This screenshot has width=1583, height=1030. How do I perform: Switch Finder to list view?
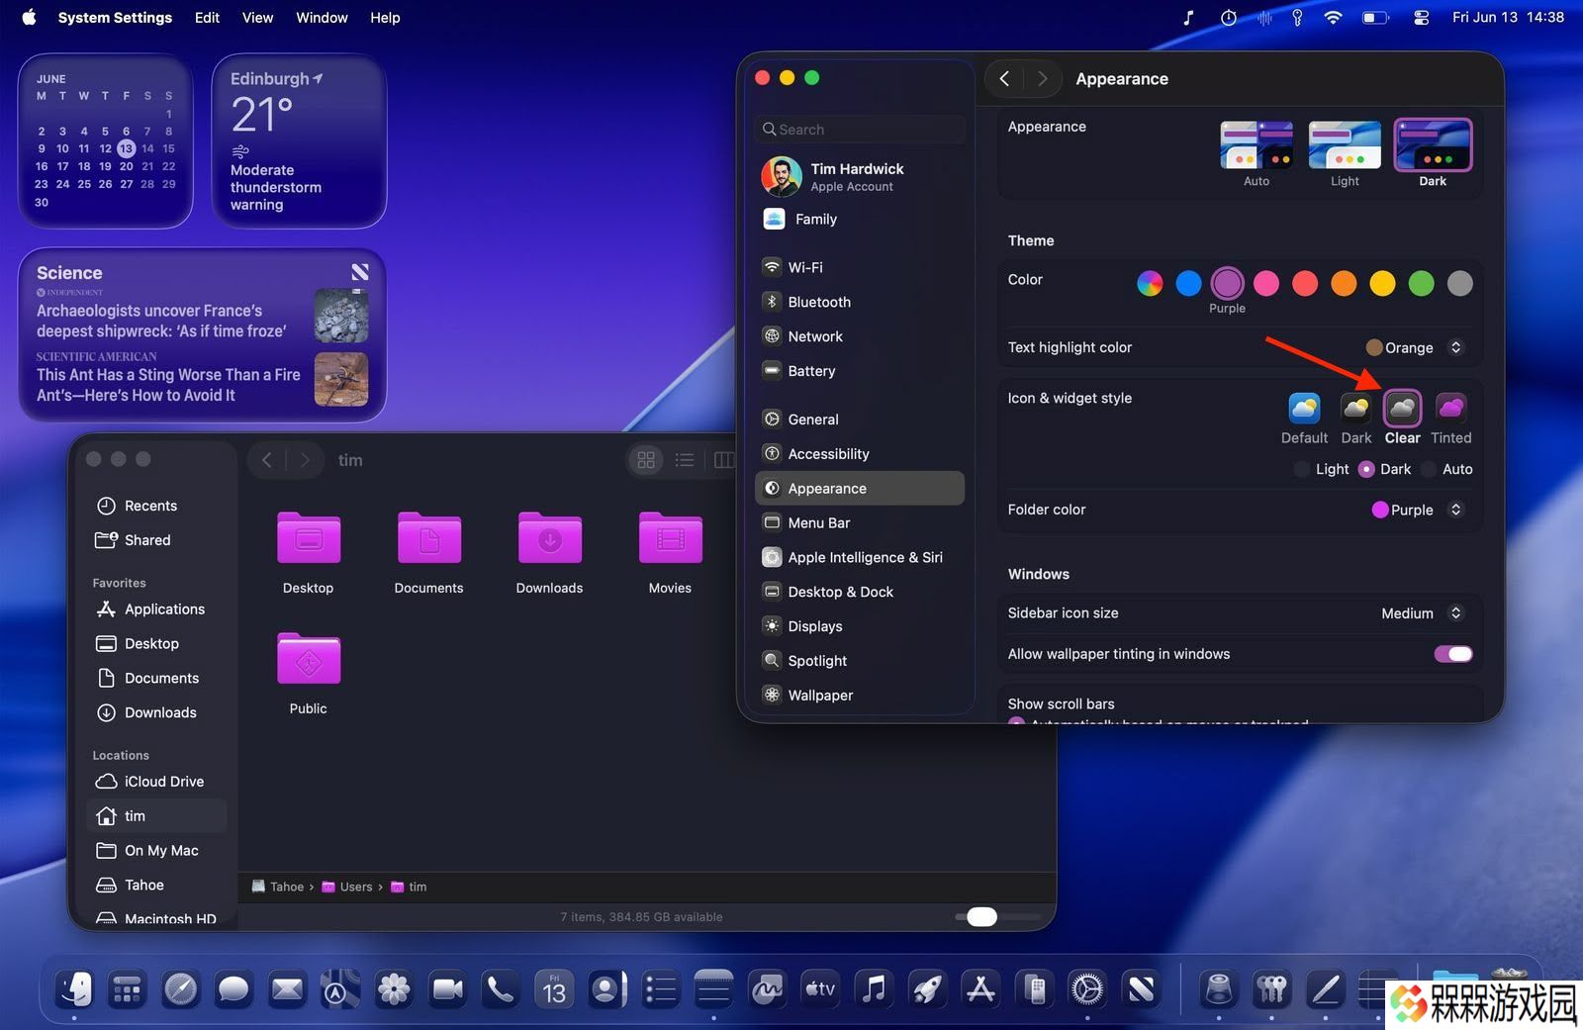[685, 460]
